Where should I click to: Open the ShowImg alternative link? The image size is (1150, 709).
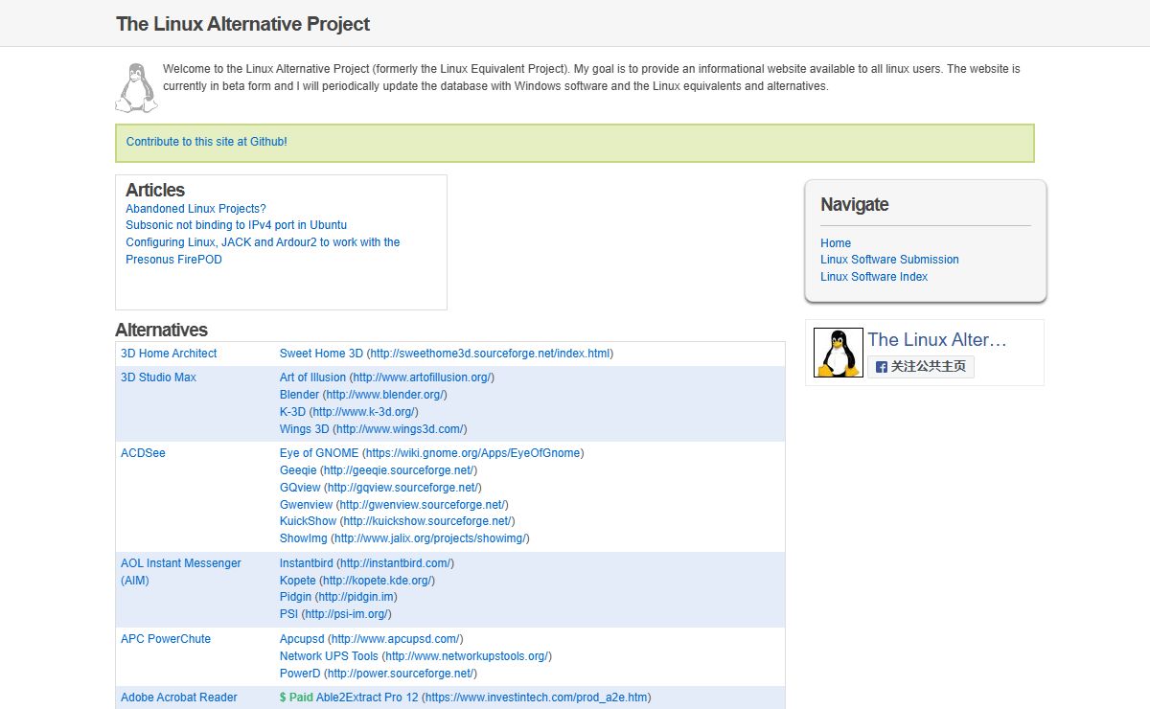point(303,538)
